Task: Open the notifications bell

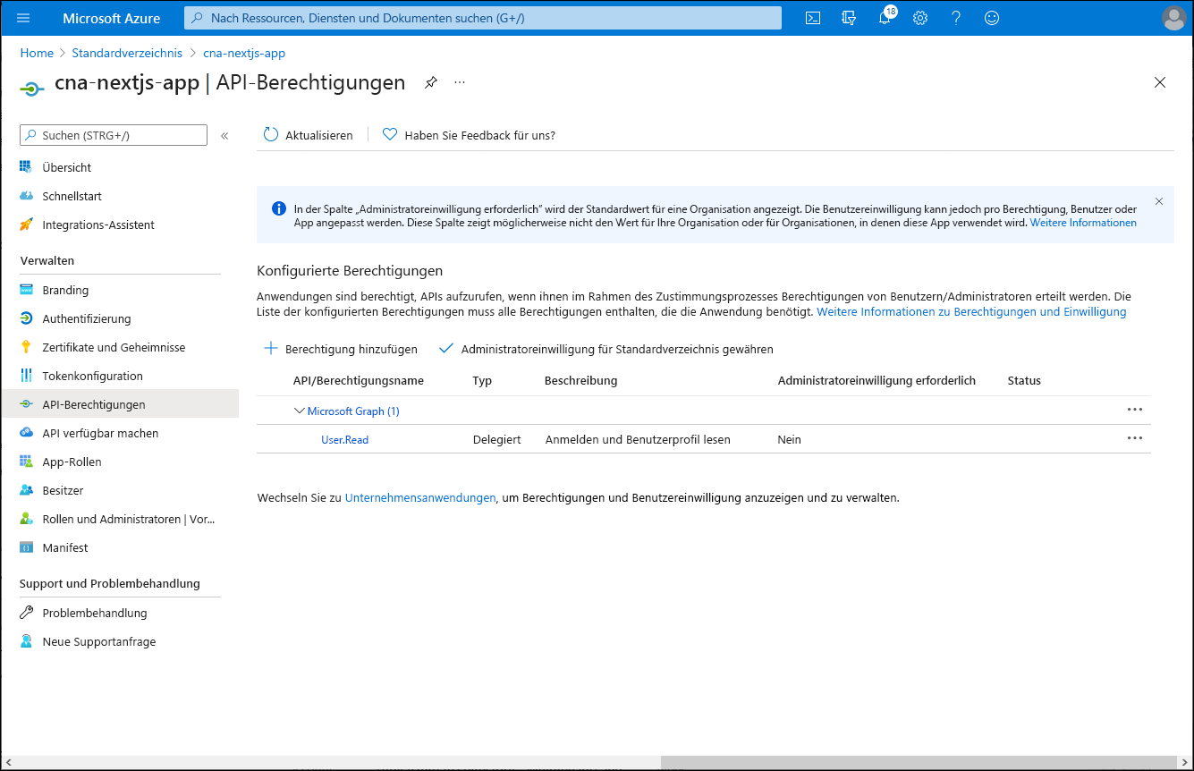Action: 885,17
